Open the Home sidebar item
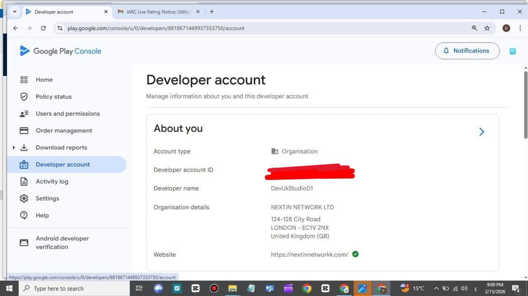528x296 pixels. (44, 80)
